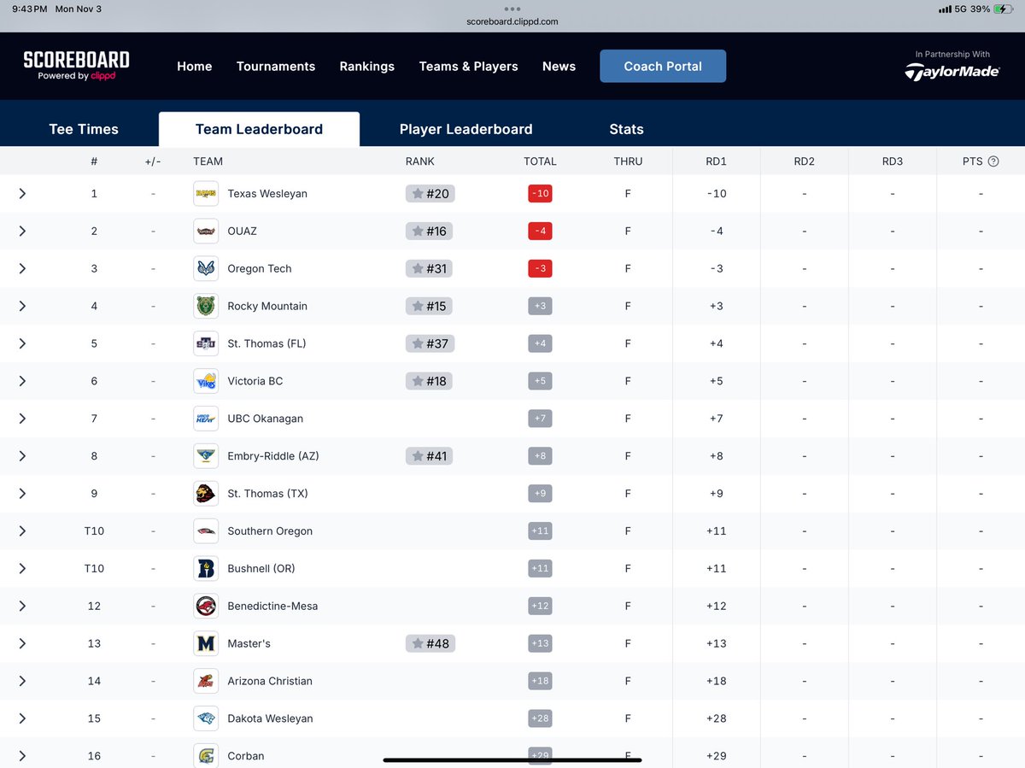This screenshot has width=1025, height=768.
Task: Click the Master's M logo
Action: point(206,644)
